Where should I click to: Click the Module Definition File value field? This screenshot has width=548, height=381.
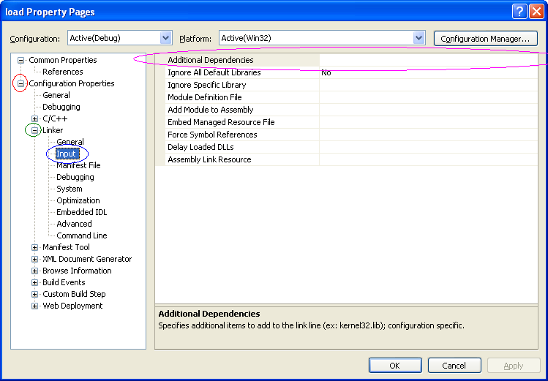pyautogui.click(x=428, y=97)
